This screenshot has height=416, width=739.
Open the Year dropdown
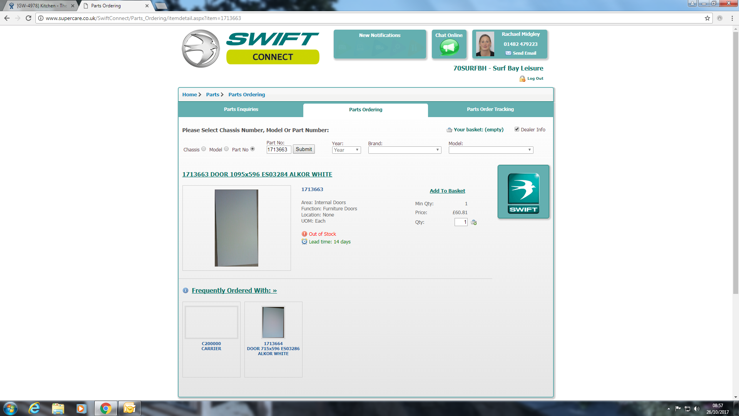(346, 150)
